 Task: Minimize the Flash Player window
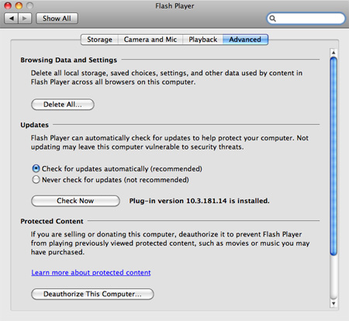click(x=19, y=5)
